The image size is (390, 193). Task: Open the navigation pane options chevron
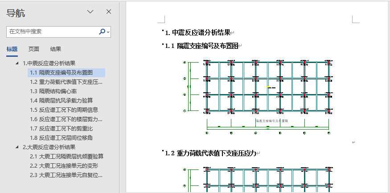click(x=90, y=12)
